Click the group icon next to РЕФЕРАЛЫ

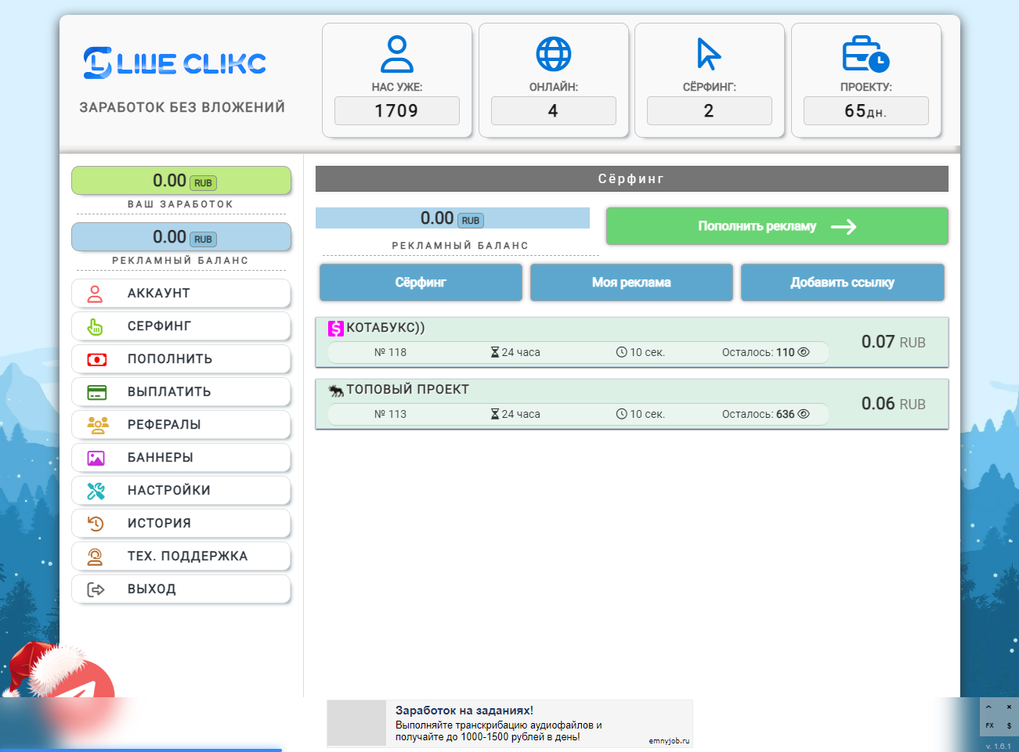click(97, 425)
